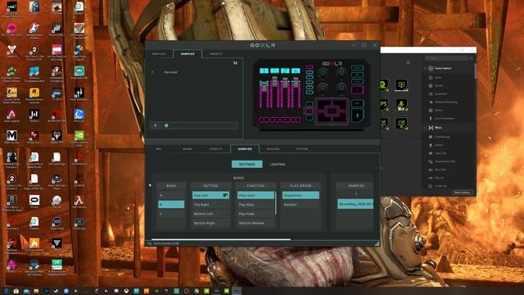Choose the Bottom Left sampler button
Screen dimensions: 524x295
point(210,214)
